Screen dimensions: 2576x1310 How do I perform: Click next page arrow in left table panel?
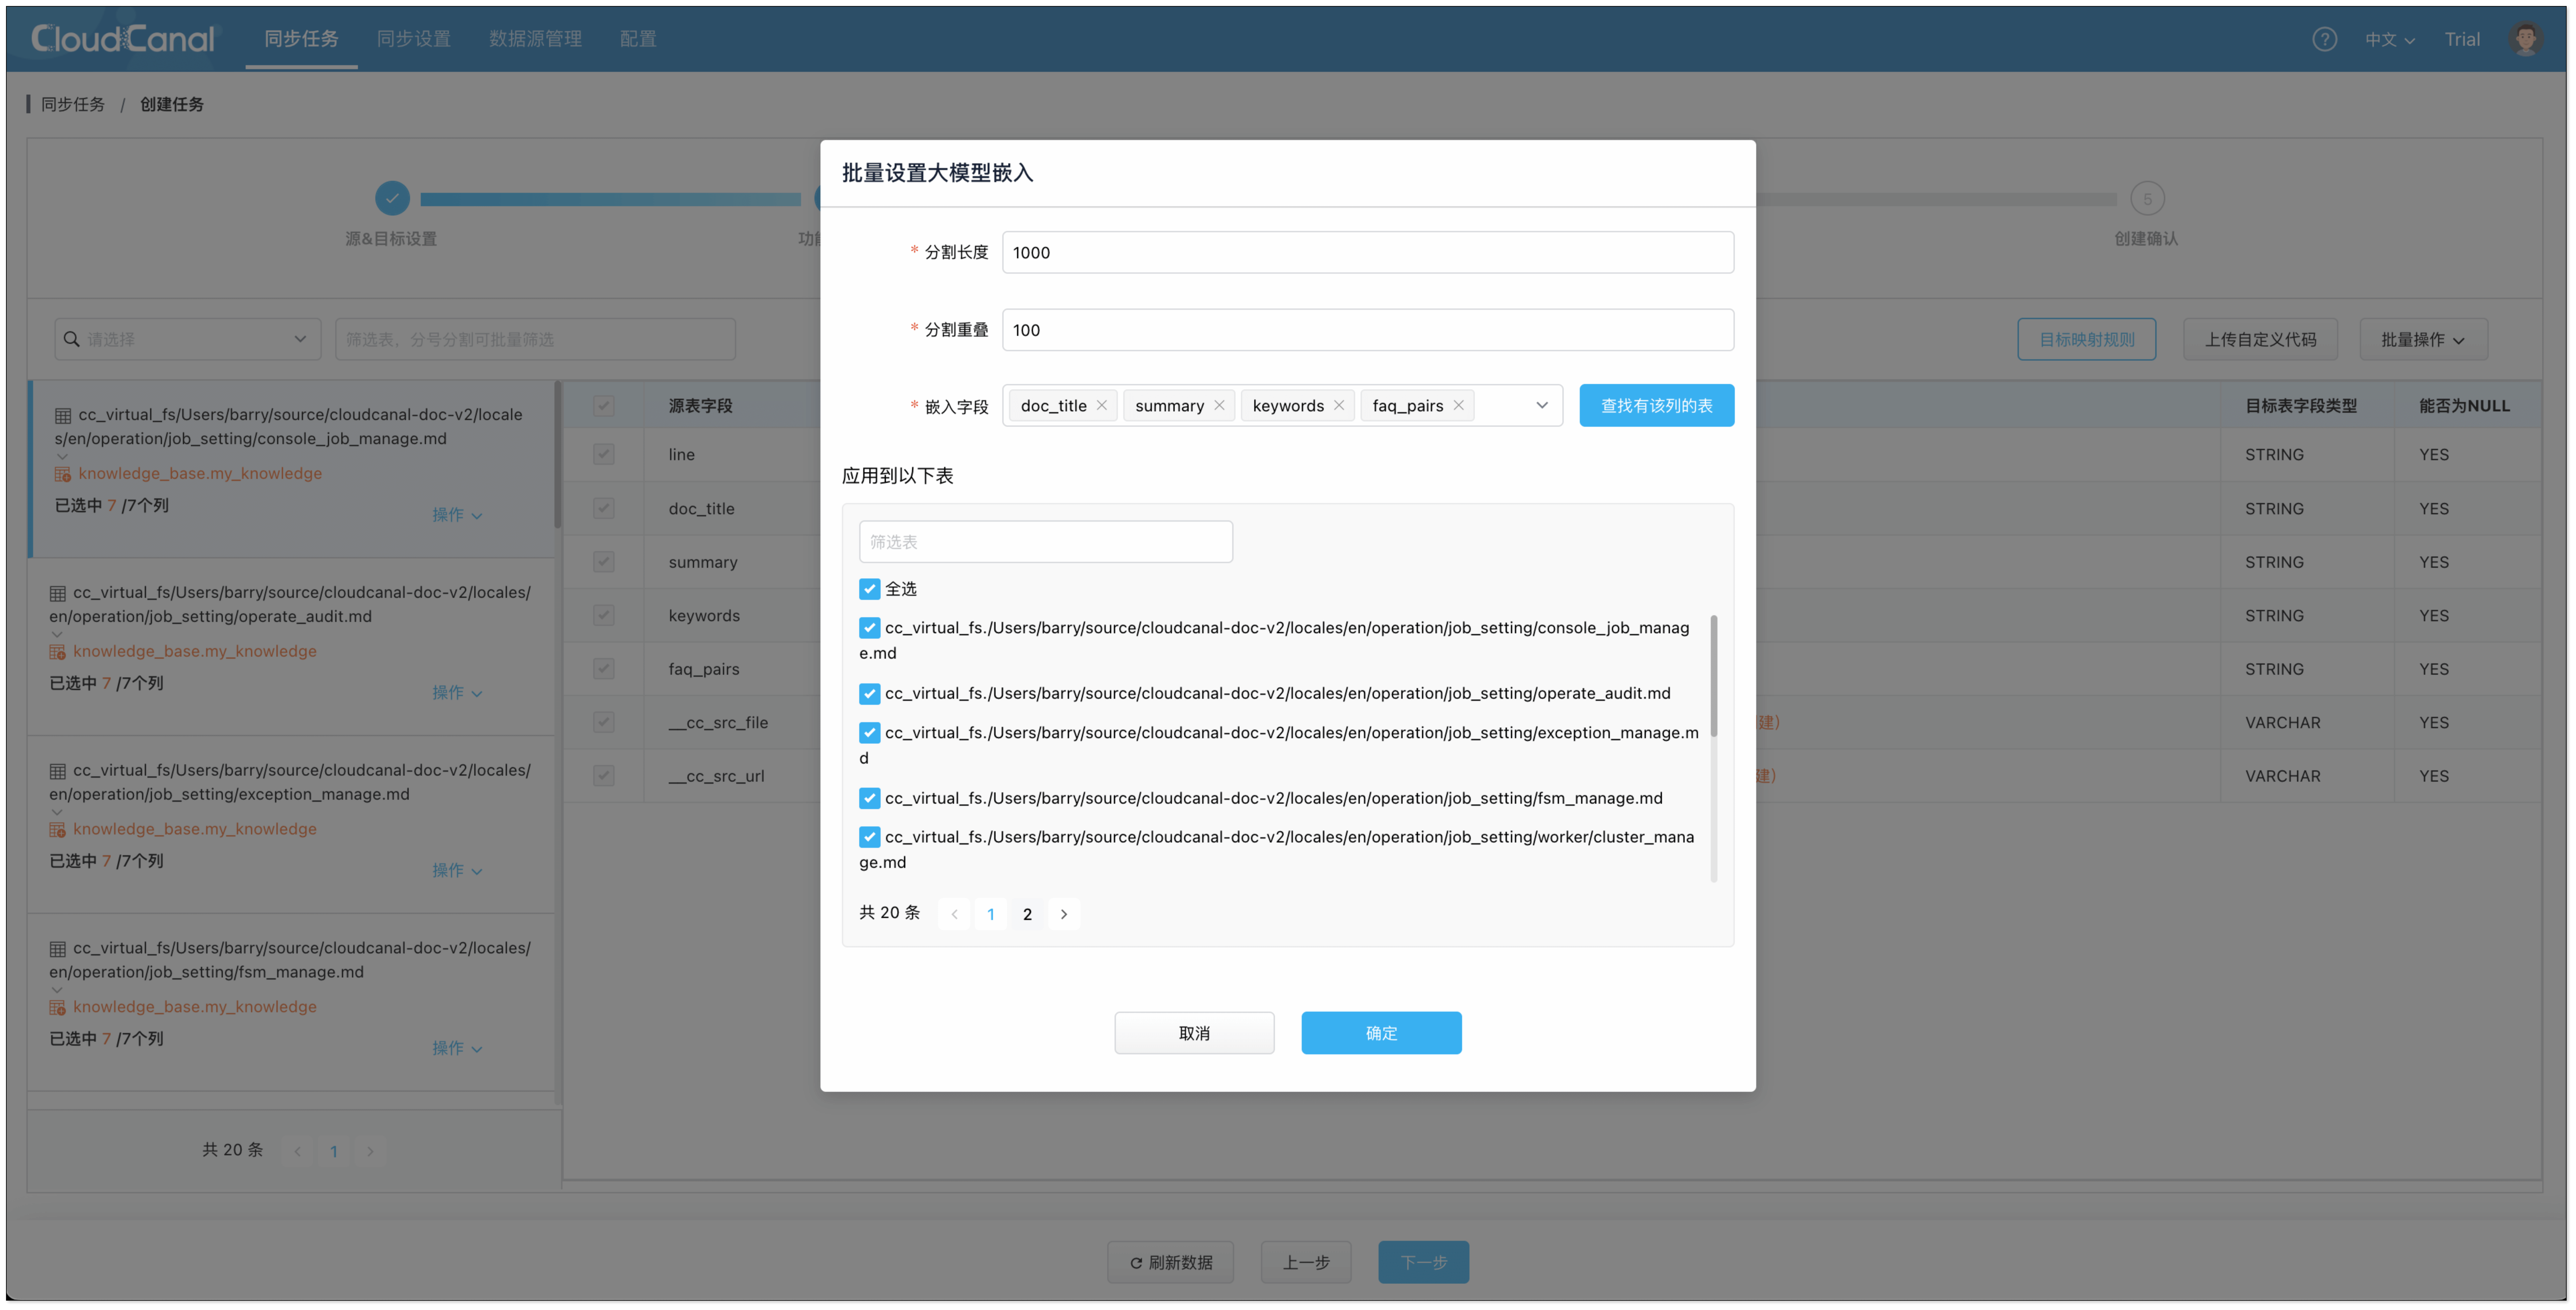click(x=370, y=1151)
